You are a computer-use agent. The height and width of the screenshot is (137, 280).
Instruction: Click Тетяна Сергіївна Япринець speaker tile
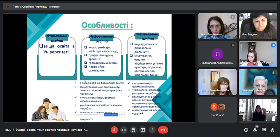click(258, 54)
